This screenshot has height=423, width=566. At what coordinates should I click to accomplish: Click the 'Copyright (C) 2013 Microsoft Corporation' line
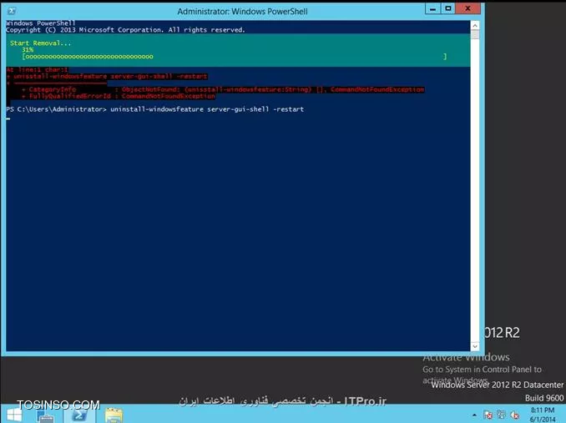pyautogui.click(x=125, y=30)
